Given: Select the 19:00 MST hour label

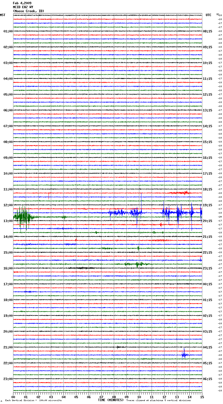Looking at the screenshot, I should click(x=8, y=316).
